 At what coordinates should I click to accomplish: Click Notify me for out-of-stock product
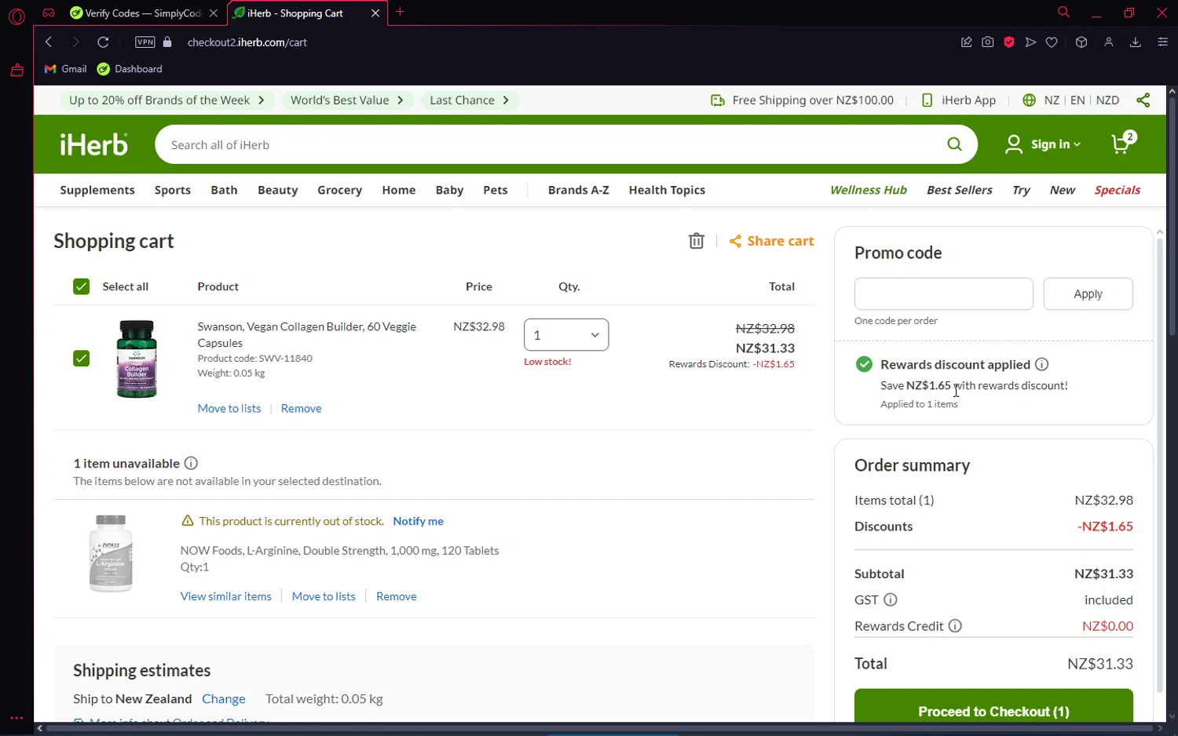point(418,521)
